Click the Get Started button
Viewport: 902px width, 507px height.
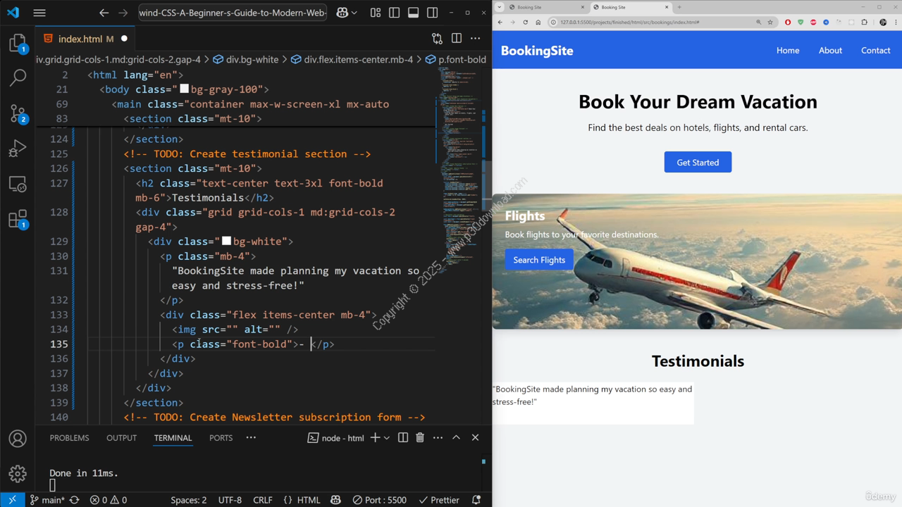(x=698, y=162)
